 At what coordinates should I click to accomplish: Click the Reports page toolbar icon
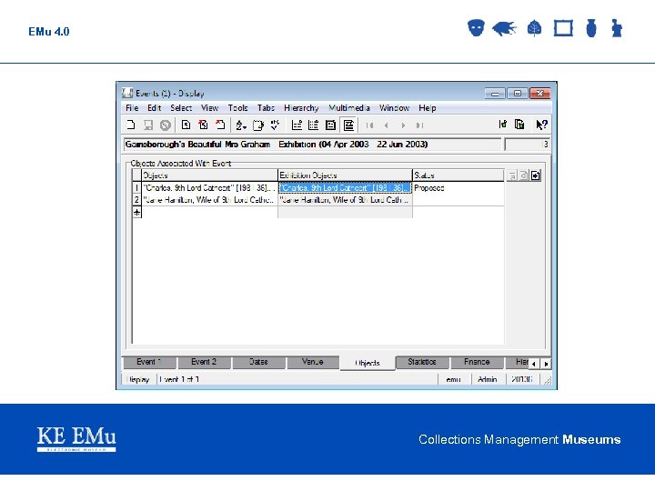point(258,125)
